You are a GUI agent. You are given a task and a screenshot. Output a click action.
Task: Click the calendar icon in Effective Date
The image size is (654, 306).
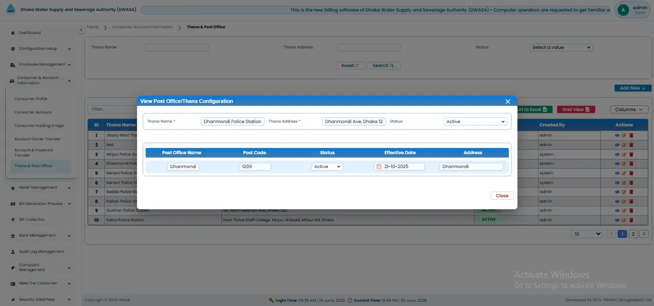pyautogui.click(x=379, y=167)
